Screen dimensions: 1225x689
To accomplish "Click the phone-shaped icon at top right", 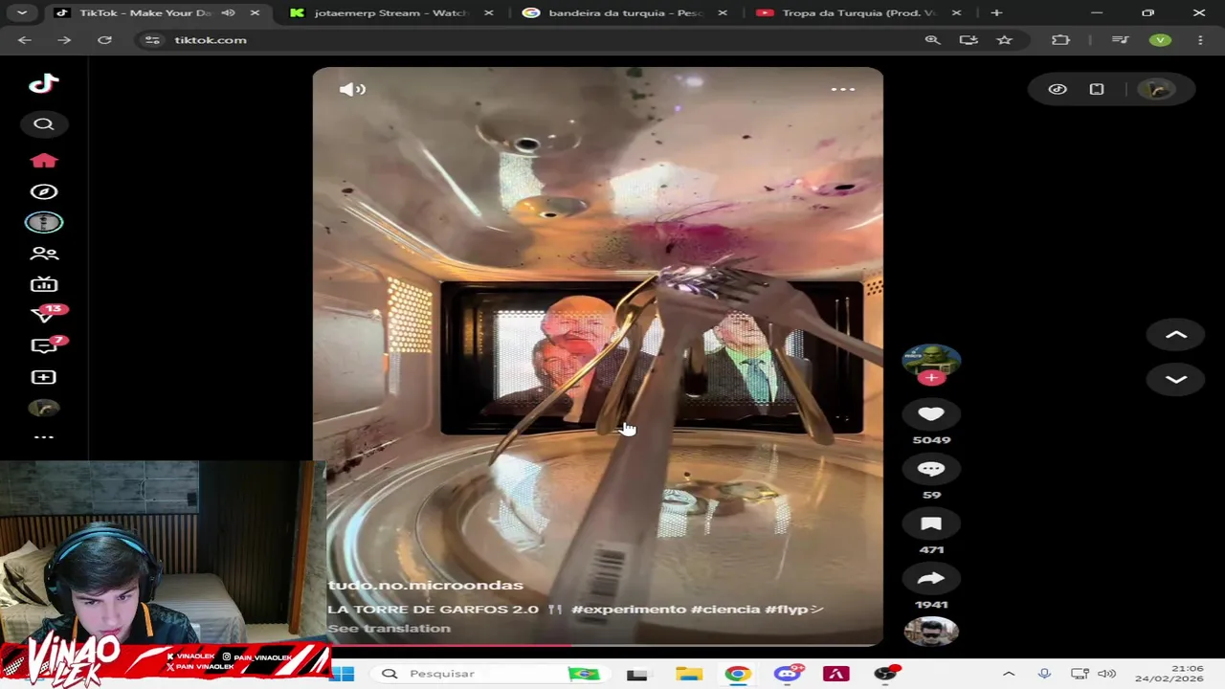I will (x=1097, y=89).
